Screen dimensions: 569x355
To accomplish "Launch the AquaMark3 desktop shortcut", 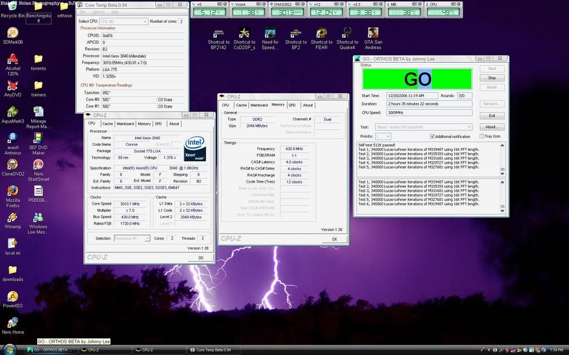I will click(x=13, y=115).
